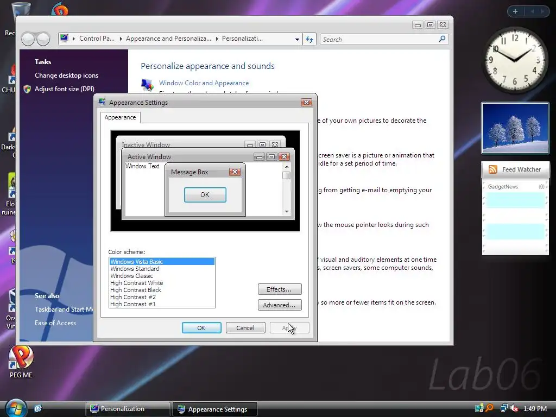Expand arrow before Appearance and Personalization breadcrumb

coord(121,39)
